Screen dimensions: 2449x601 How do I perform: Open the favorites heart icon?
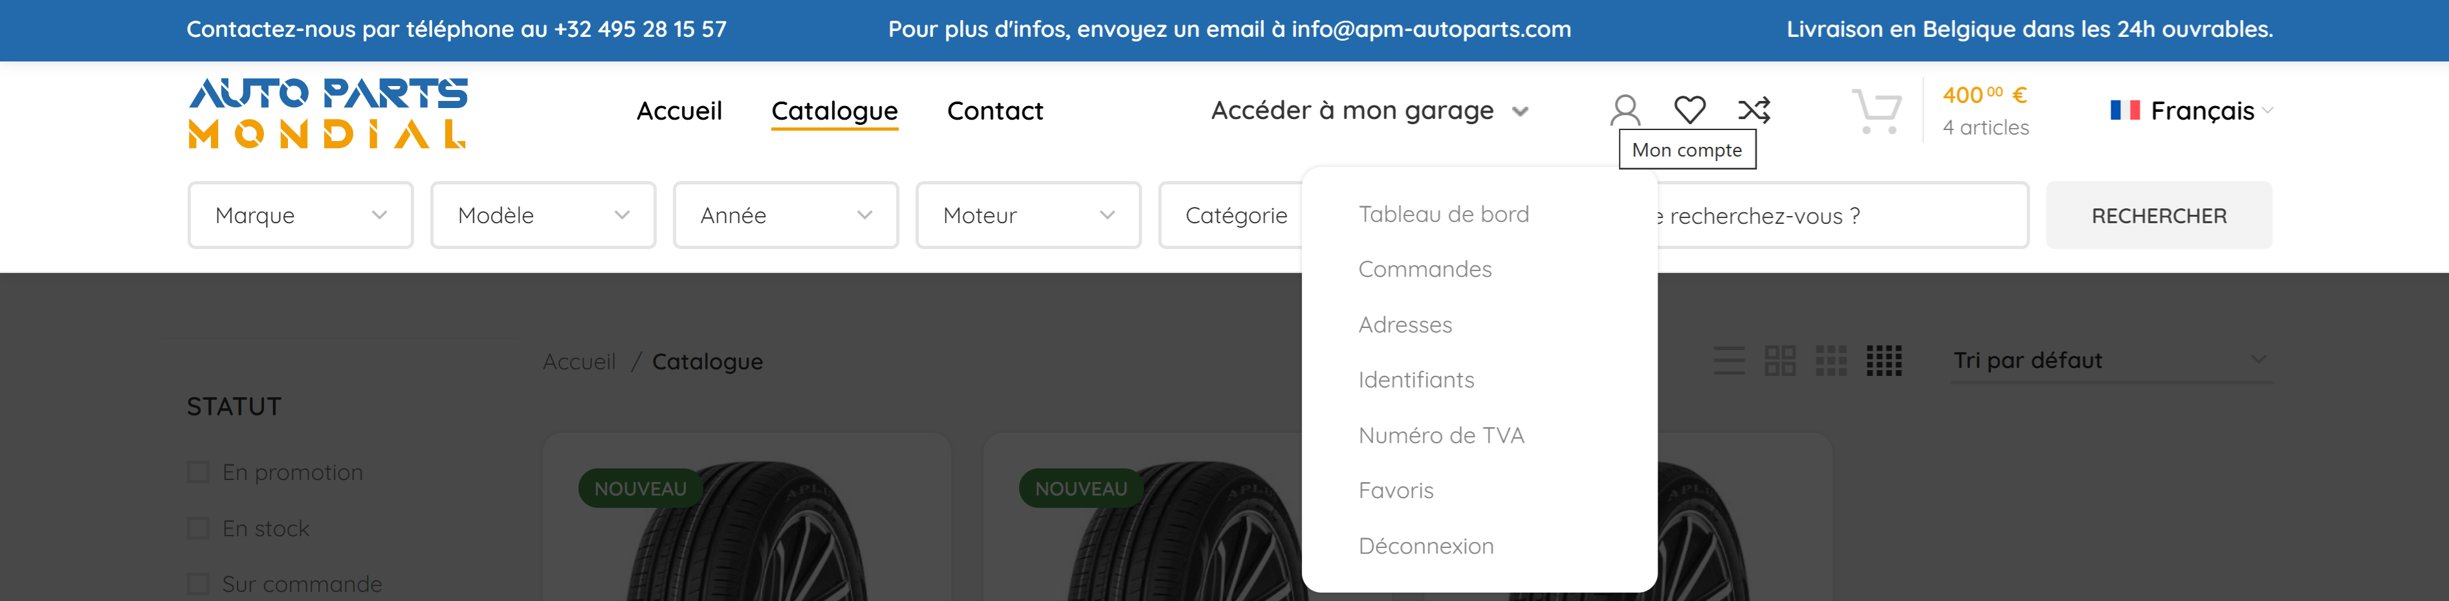pos(1689,111)
